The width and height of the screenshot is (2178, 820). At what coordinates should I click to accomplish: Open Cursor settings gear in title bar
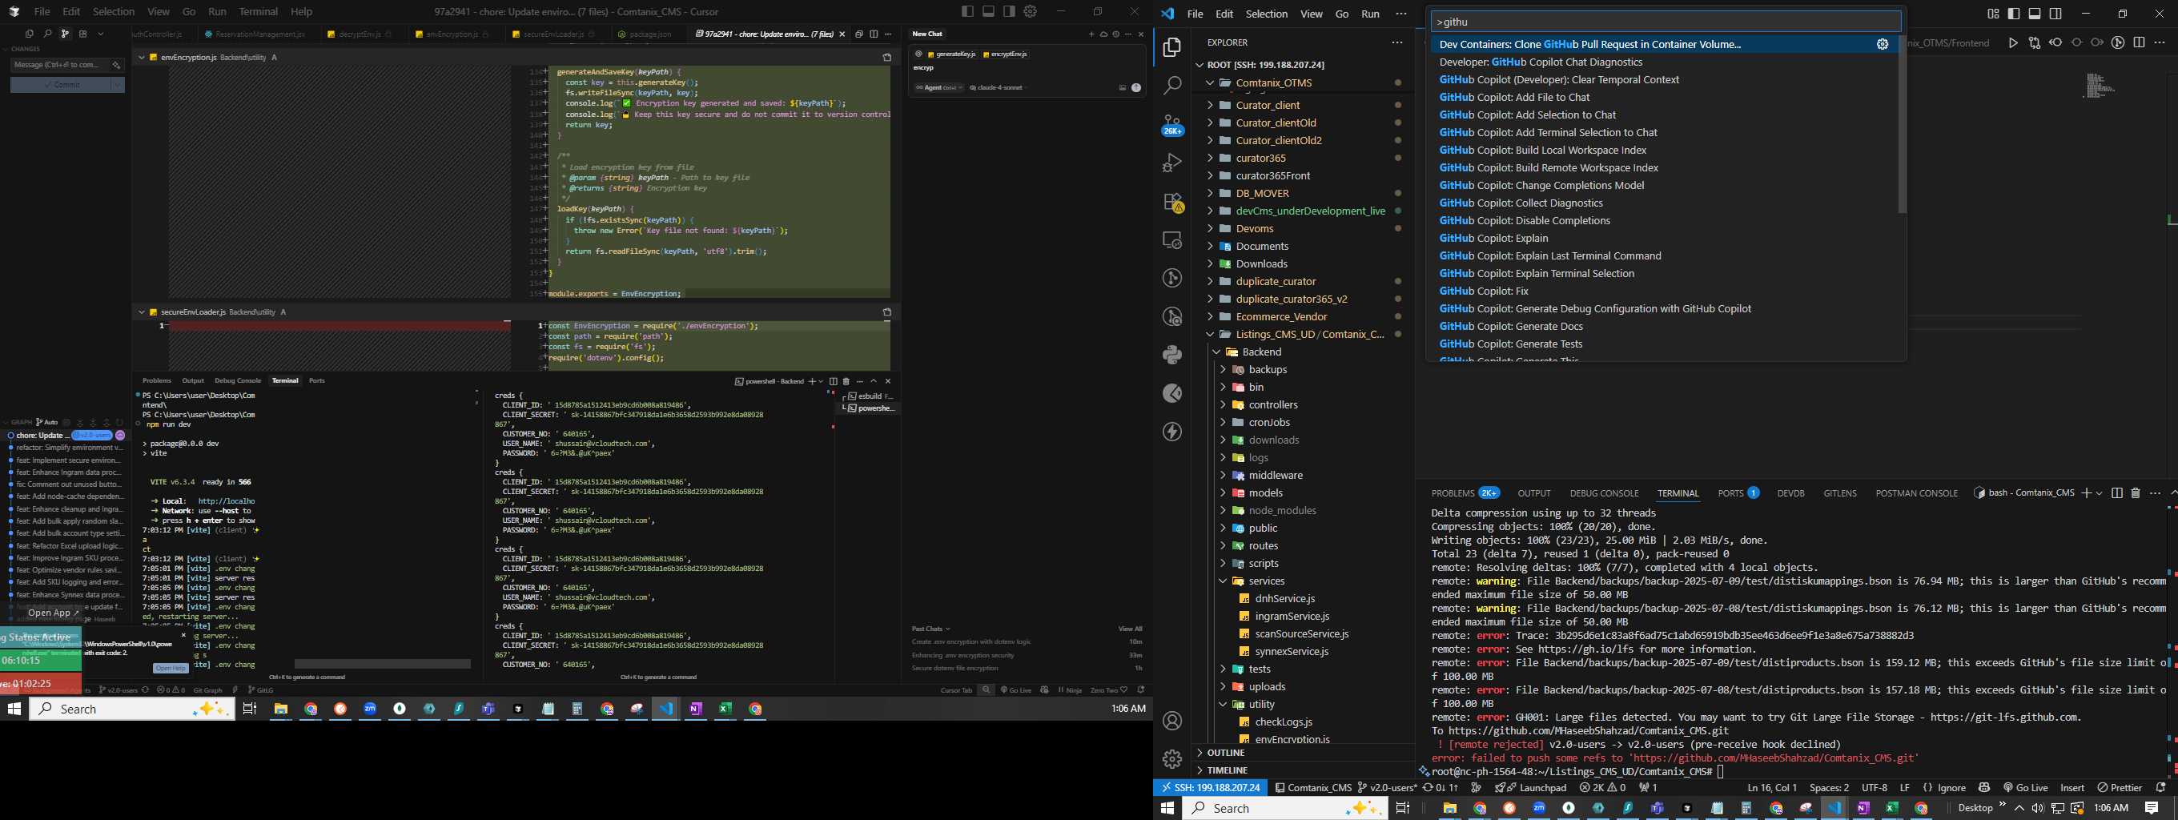(x=1030, y=12)
